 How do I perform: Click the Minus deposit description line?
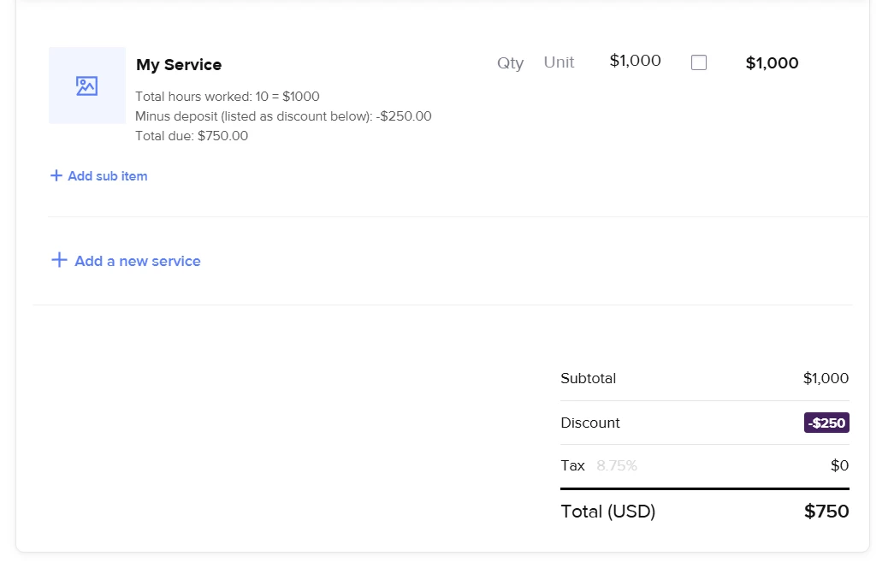coord(283,116)
